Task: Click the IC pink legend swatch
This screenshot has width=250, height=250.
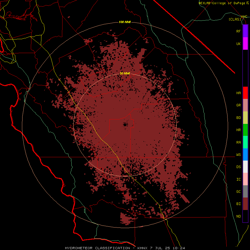Action: coord(245,179)
